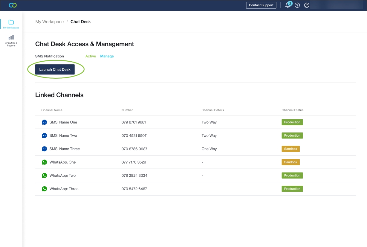
Task: Click the Production badge for SMS: Name One
Action: tap(292, 122)
